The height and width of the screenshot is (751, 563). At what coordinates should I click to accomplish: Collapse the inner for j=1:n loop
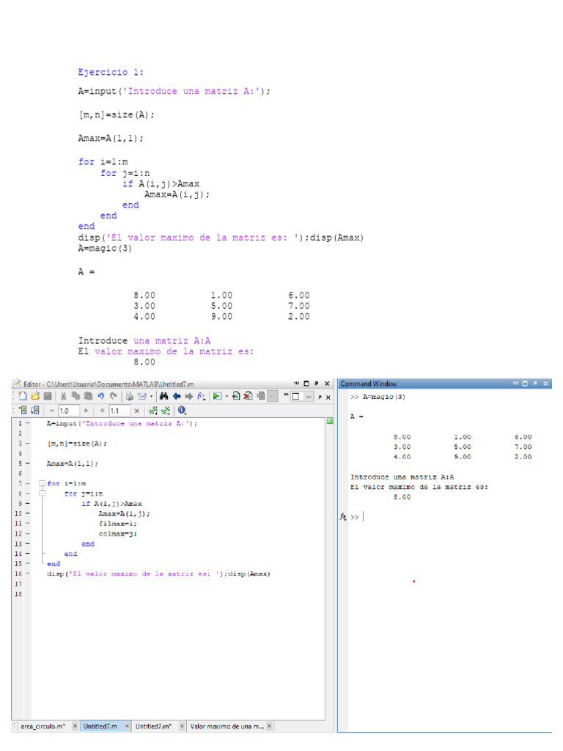42,494
